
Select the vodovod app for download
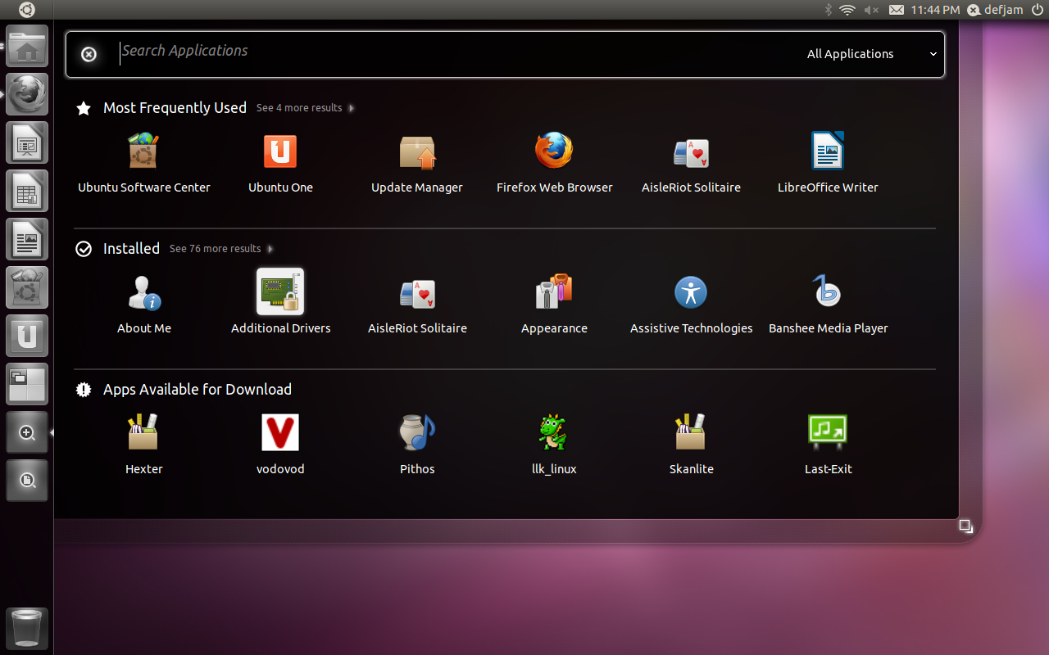click(x=280, y=445)
